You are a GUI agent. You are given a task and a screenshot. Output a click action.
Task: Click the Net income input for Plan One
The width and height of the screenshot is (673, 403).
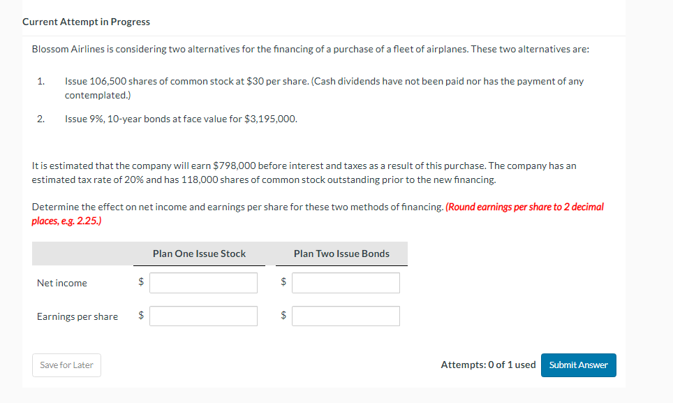click(203, 282)
